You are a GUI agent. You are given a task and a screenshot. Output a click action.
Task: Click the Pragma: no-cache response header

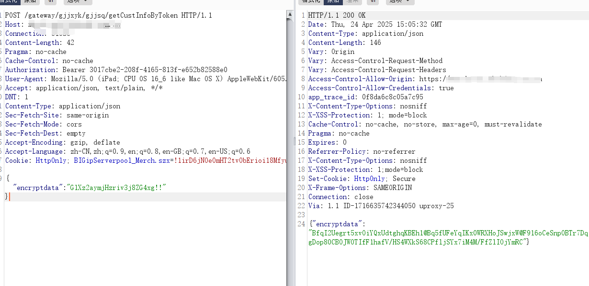point(339,133)
